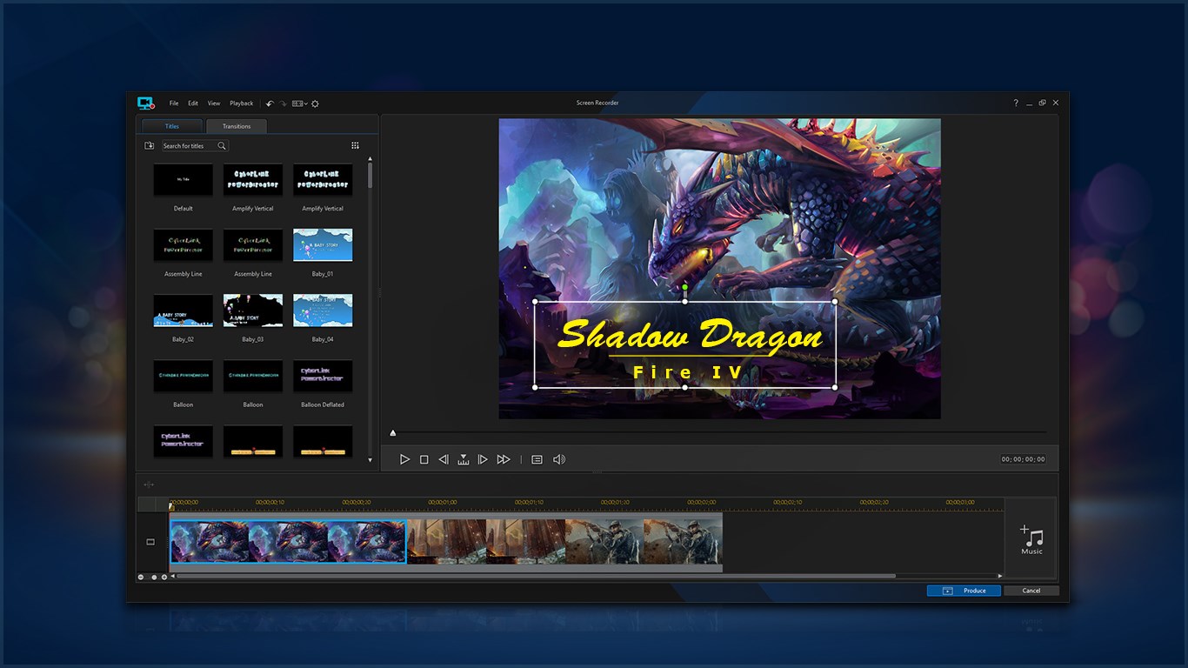Fast forward the preview
Screen dimensions: 1188x668
(x=504, y=459)
